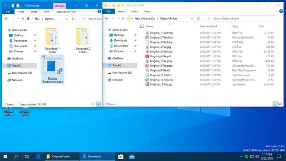Switch to Downloads taskbar button

tap(97, 157)
